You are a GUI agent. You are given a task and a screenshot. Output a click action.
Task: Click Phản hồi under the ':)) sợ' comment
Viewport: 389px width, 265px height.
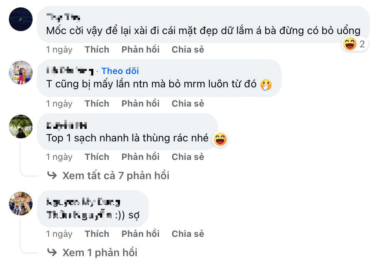(x=140, y=234)
